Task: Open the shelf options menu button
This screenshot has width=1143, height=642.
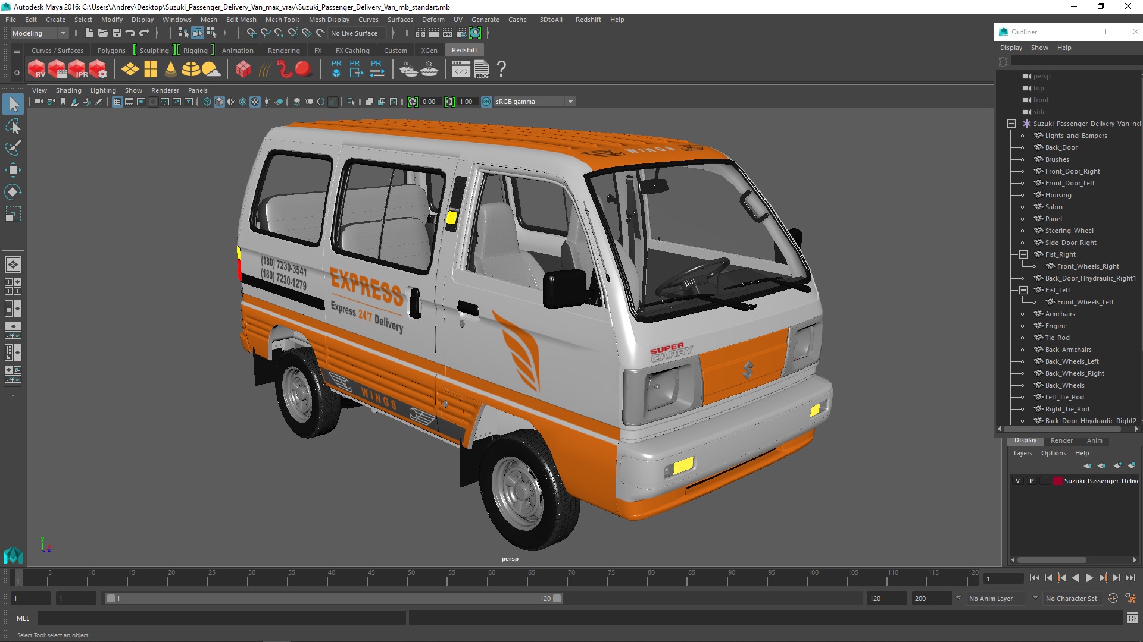Action: point(17,72)
